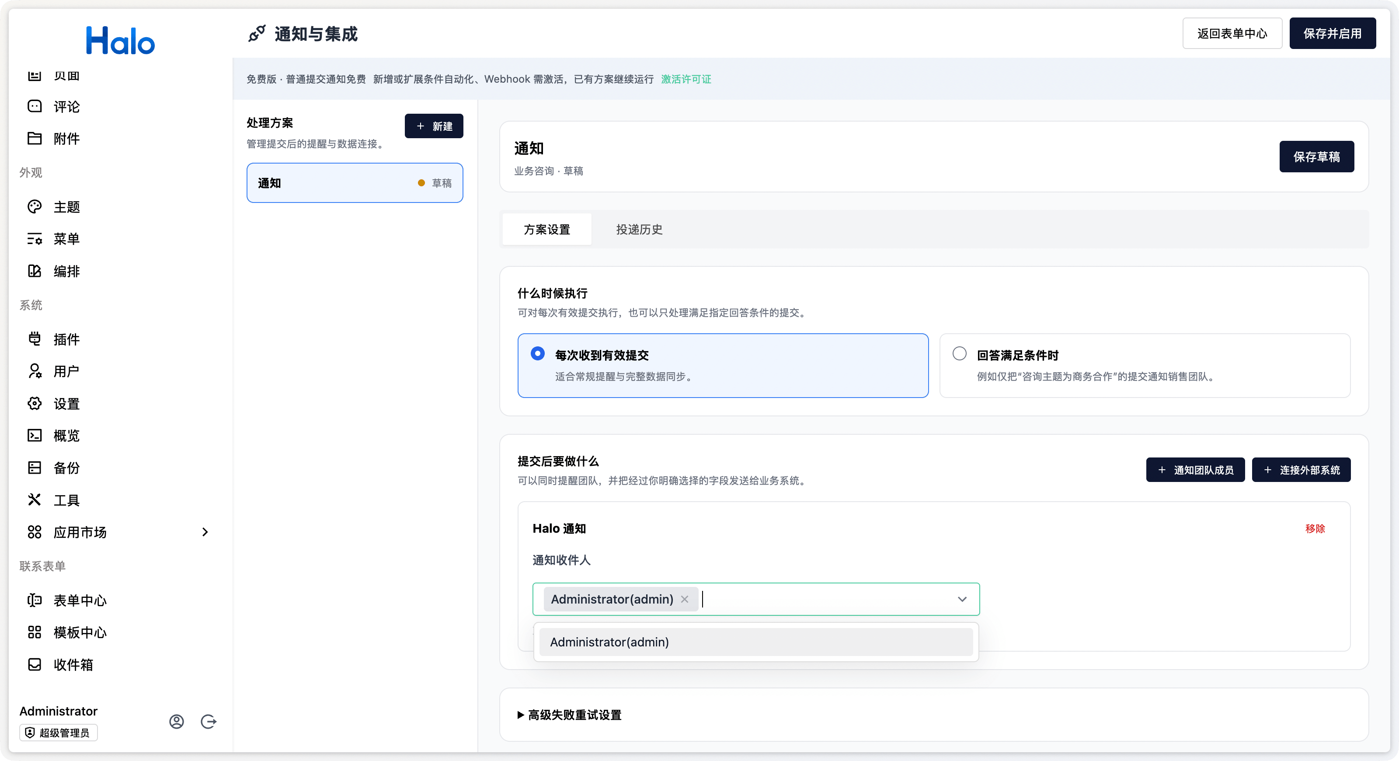Screen dimensions: 1399x761
Task: Click the 备份 backup icon
Action: click(34, 468)
